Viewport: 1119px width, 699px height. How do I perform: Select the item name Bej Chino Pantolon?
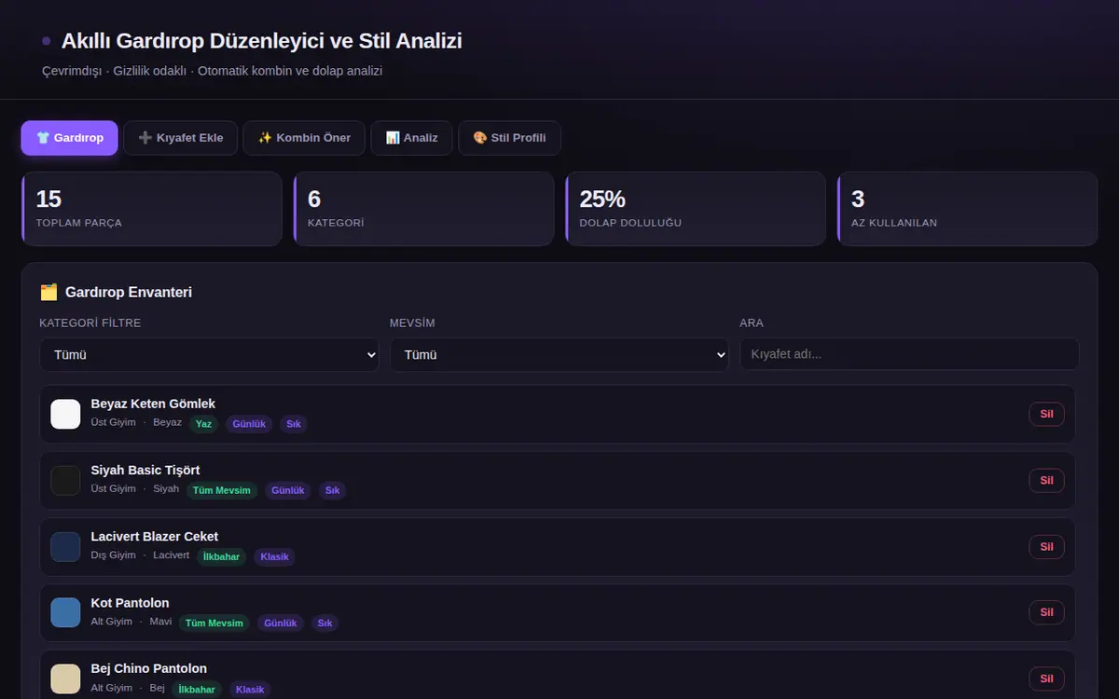coord(149,668)
